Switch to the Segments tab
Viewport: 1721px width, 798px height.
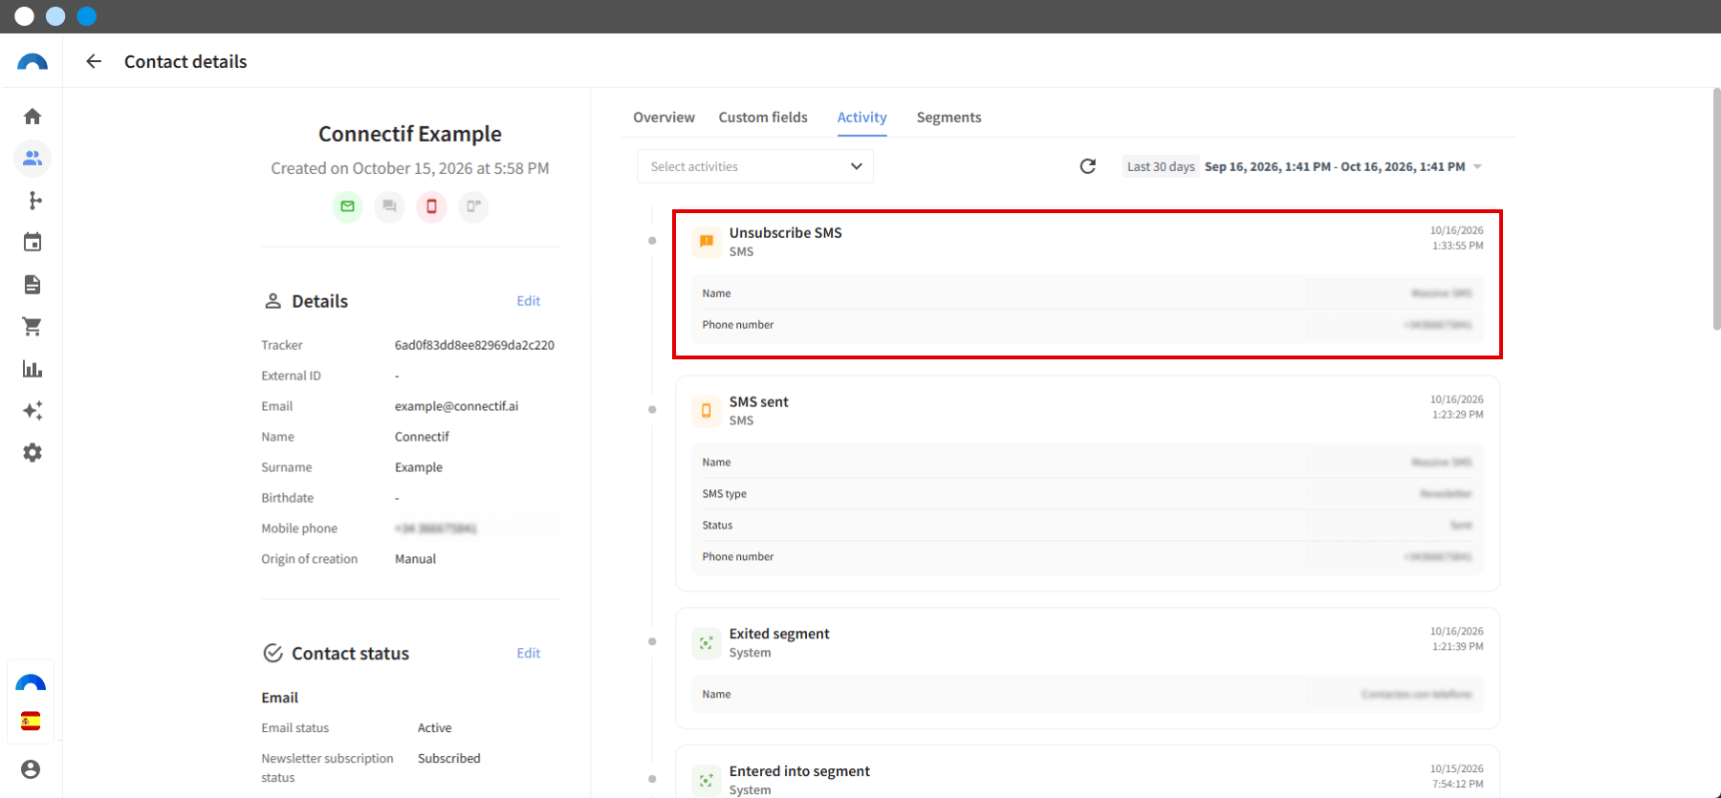[x=948, y=118]
